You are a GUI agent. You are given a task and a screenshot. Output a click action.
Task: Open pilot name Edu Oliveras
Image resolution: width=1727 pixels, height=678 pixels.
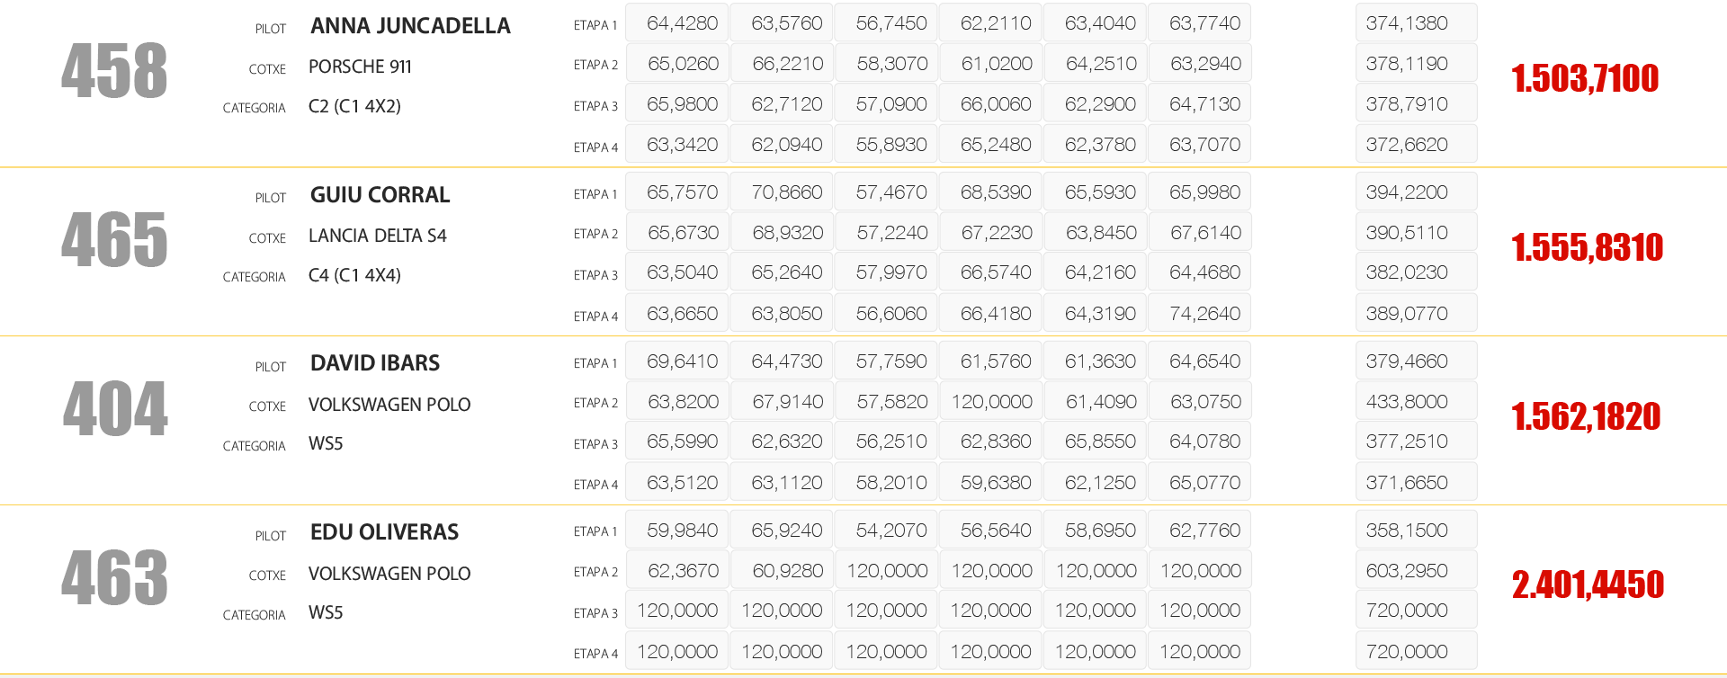(x=384, y=532)
